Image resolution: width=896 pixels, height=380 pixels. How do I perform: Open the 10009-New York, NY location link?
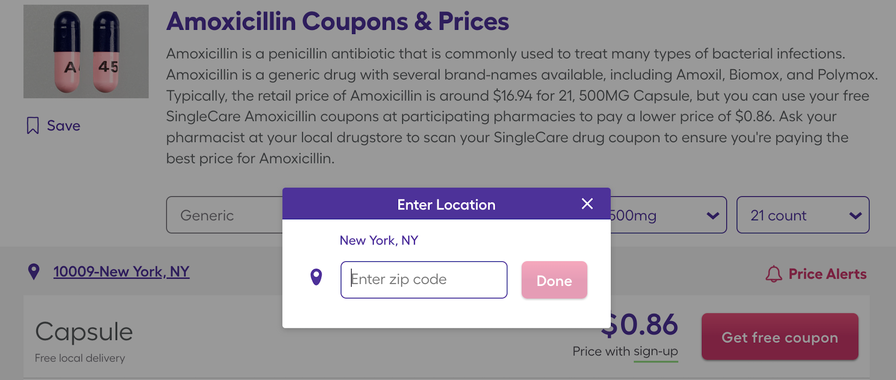121,271
